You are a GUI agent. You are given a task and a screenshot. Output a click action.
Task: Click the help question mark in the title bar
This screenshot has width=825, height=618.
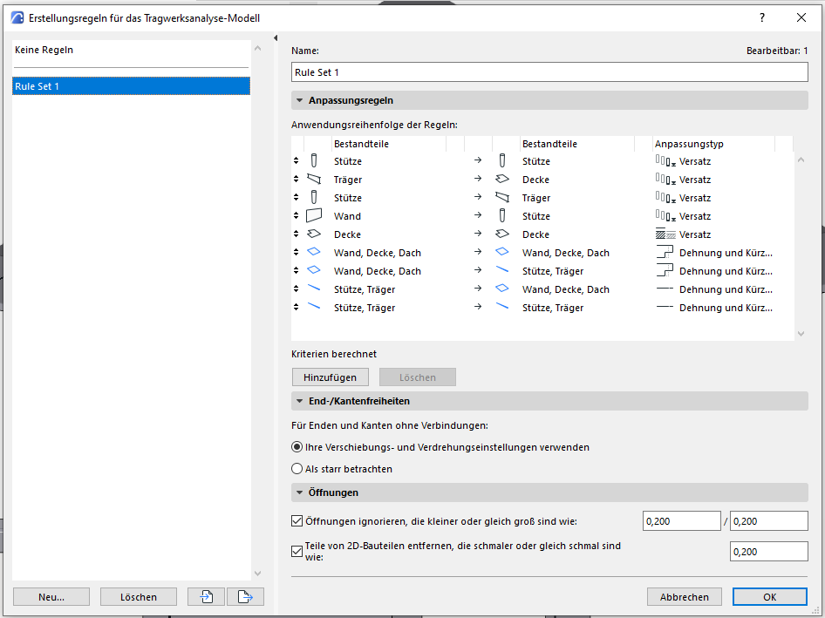(762, 17)
